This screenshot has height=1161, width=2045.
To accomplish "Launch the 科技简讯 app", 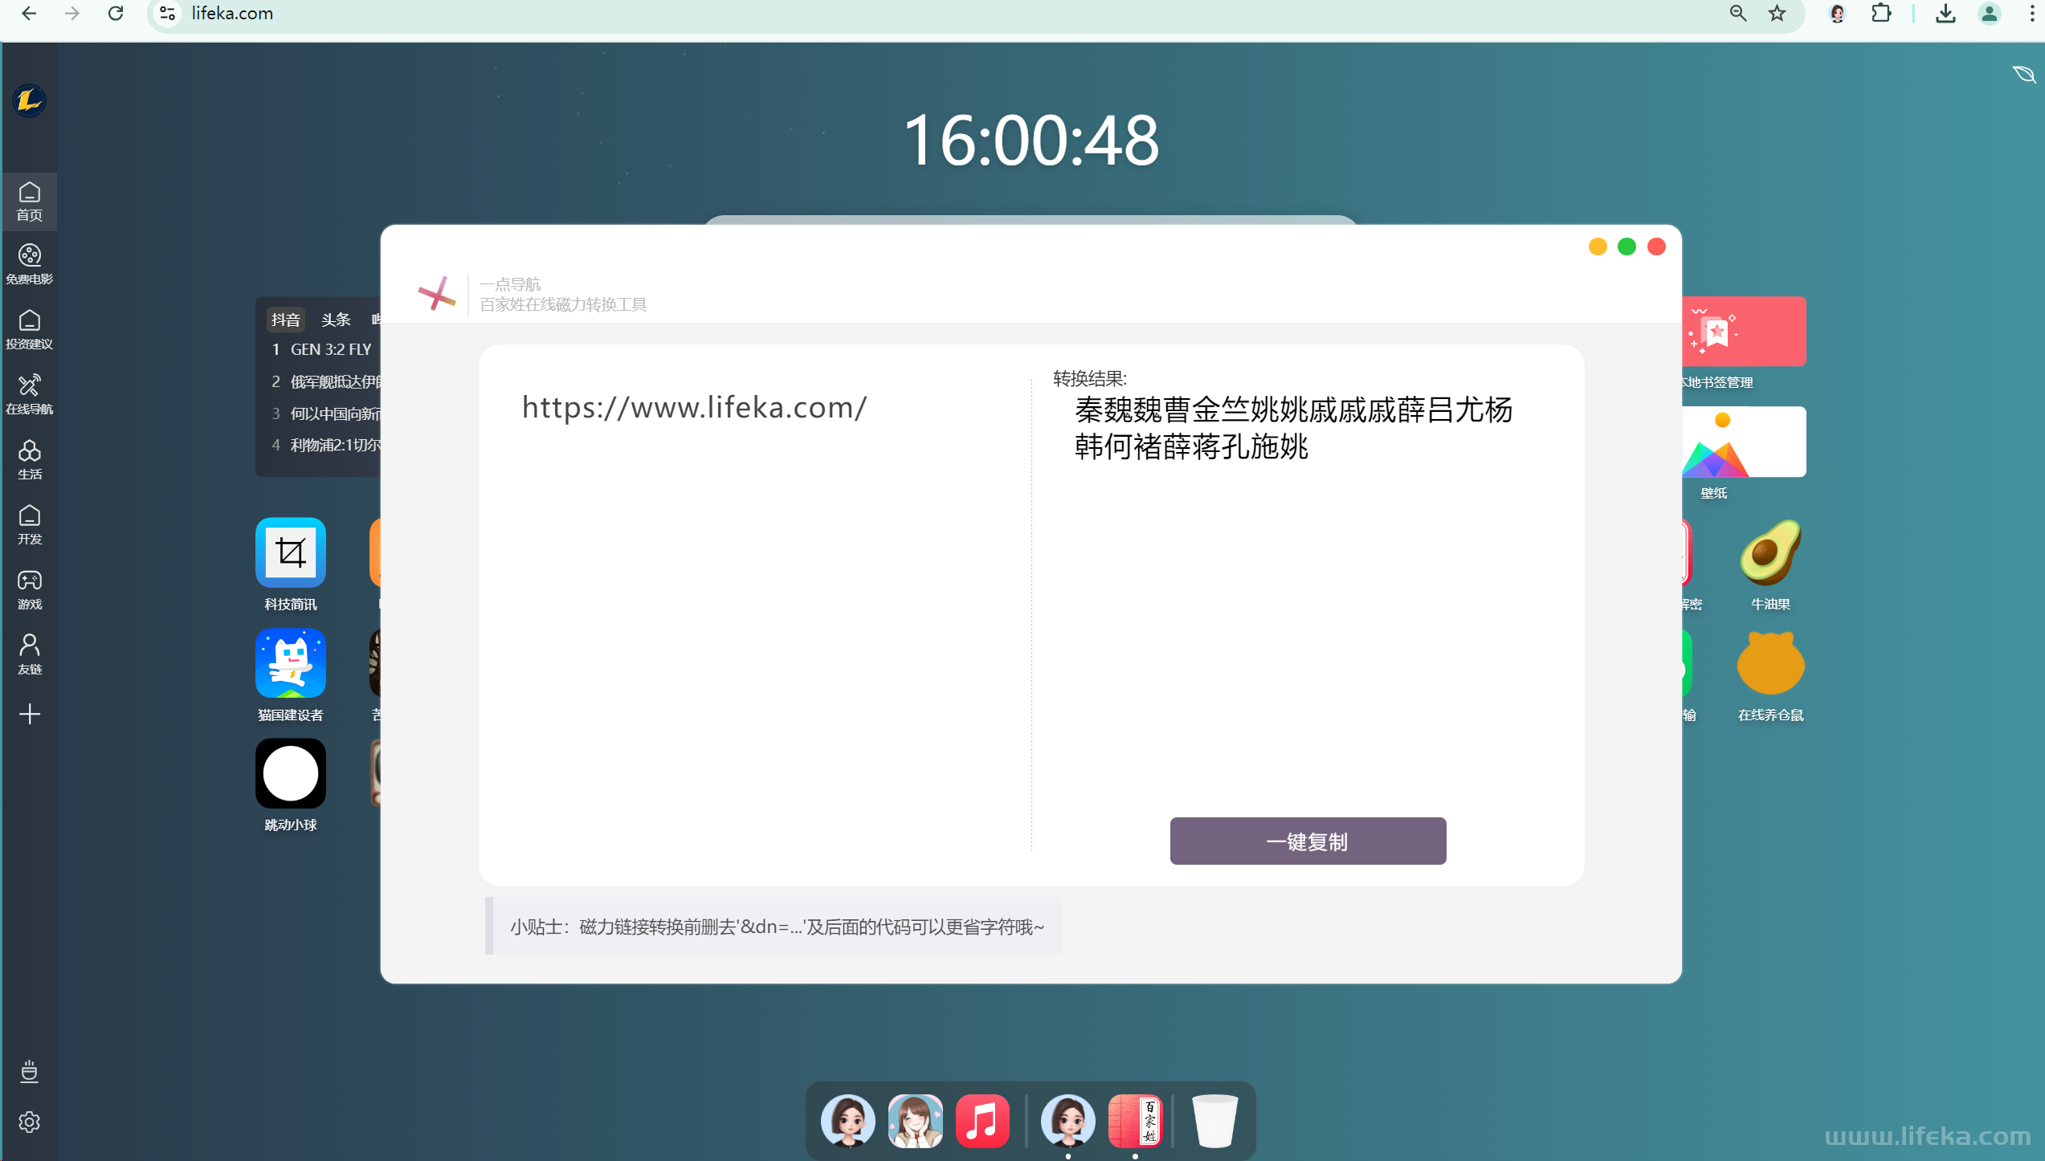I will coord(290,552).
